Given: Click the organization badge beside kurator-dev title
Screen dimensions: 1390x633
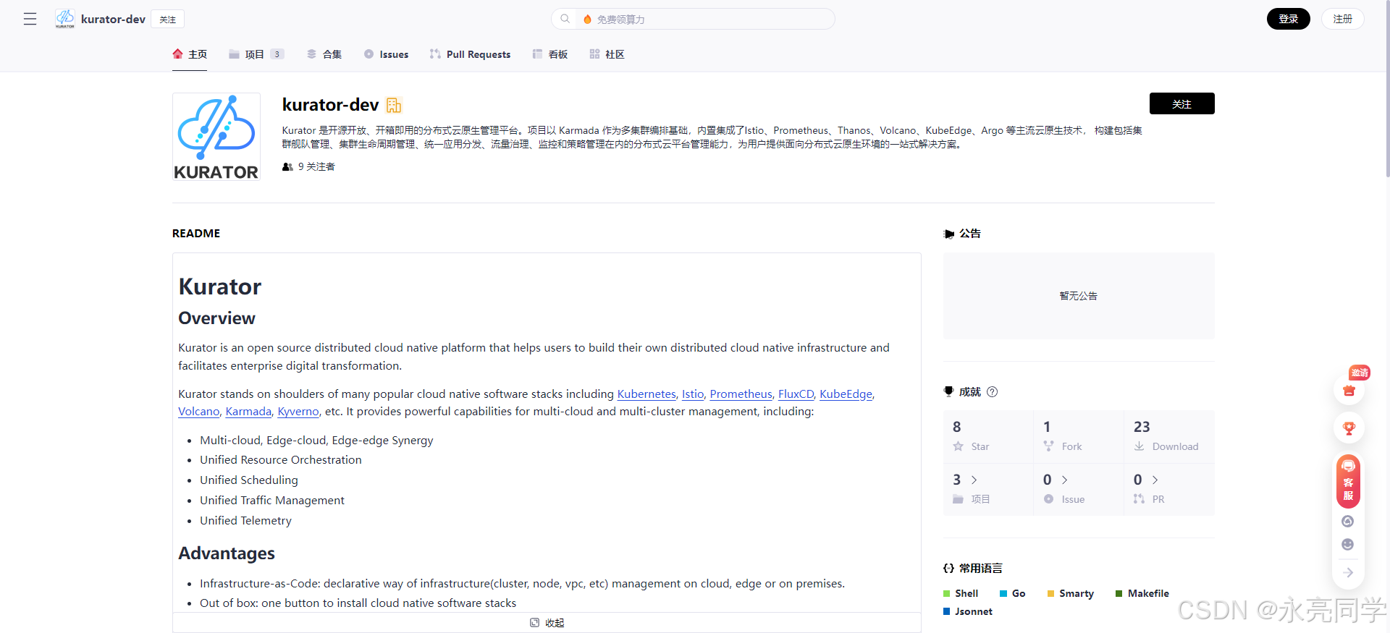Looking at the screenshot, I should tap(394, 106).
